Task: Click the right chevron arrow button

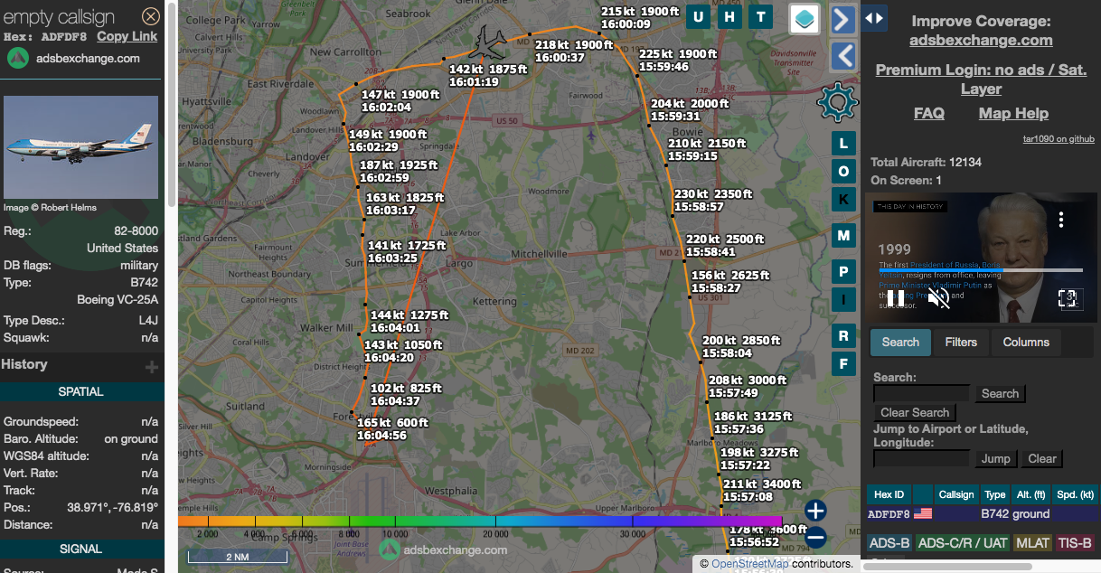Action: tap(842, 19)
